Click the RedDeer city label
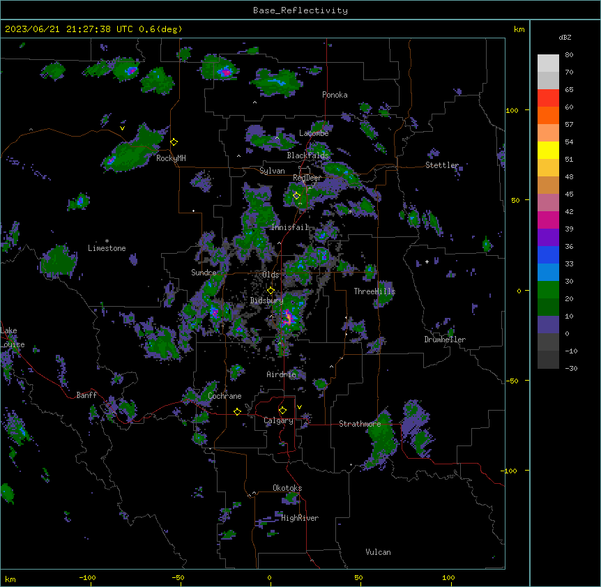The image size is (601, 587). (307, 178)
